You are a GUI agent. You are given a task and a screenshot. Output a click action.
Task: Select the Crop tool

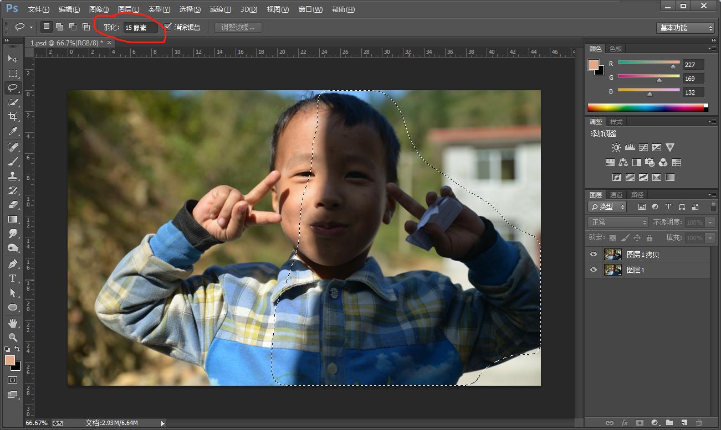click(13, 117)
